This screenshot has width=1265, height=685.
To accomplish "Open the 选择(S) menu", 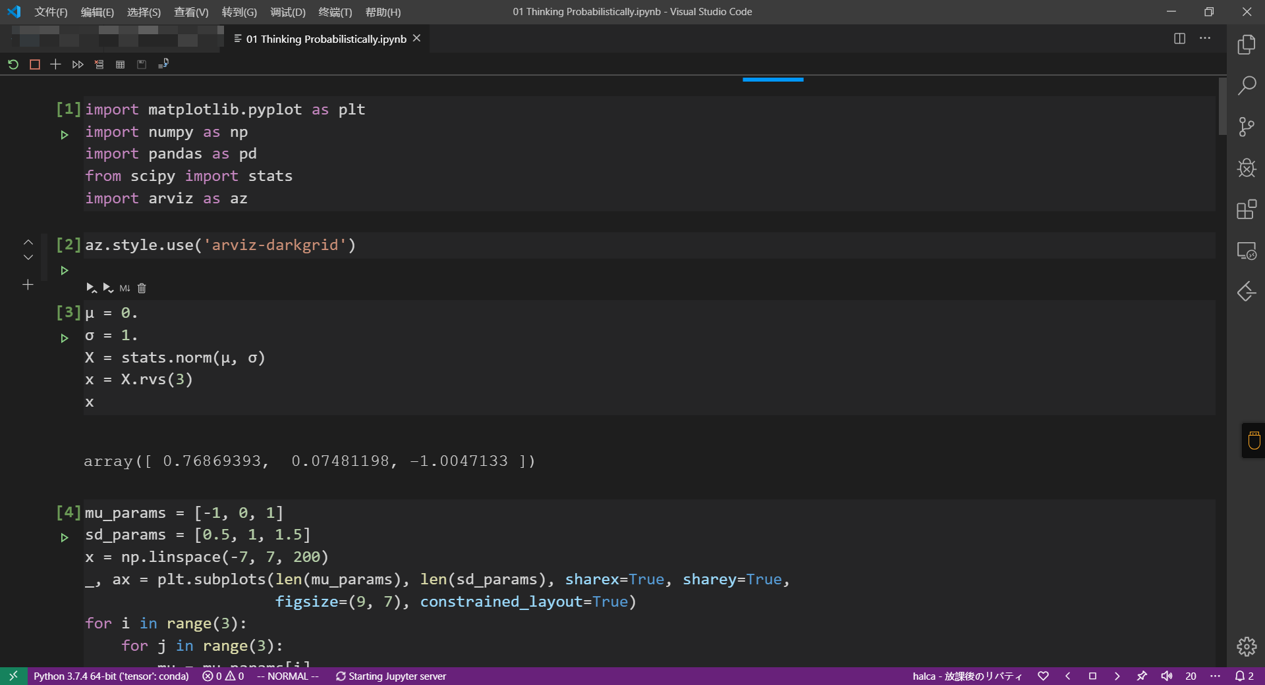I will 144,12.
